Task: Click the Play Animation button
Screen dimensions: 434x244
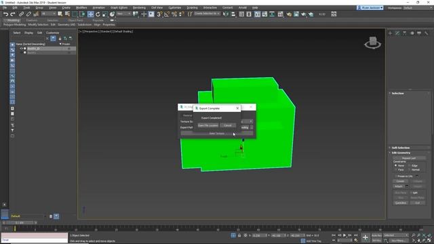Action: tap(344, 235)
